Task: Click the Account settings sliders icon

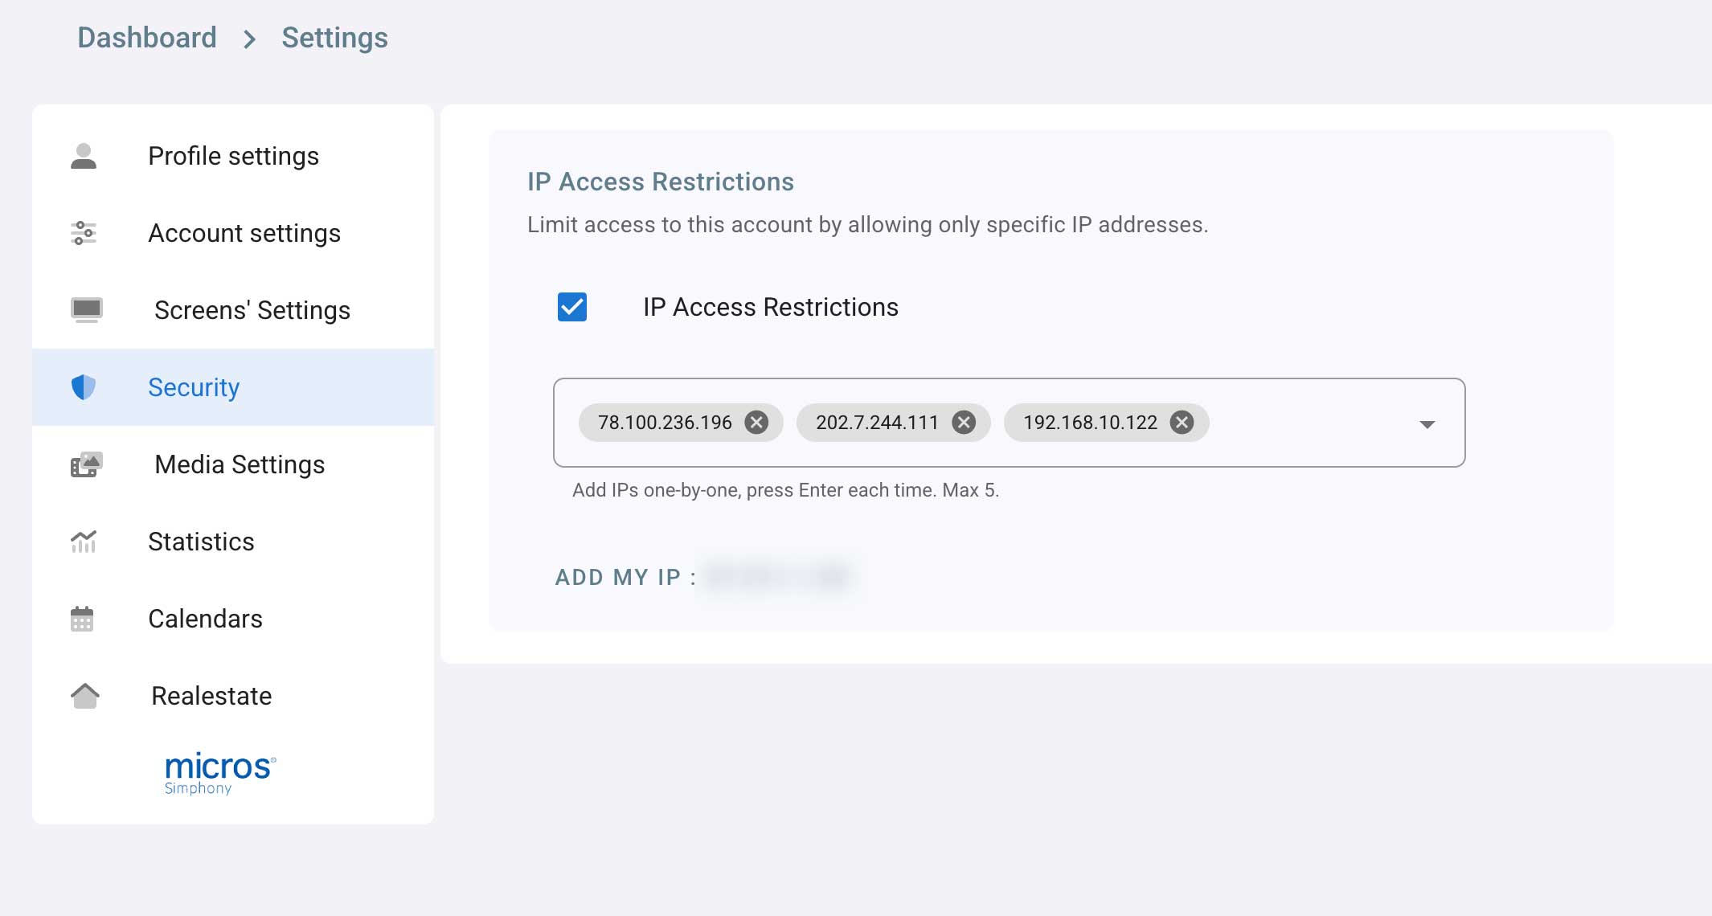Action: pyautogui.click(x=84, y=233)
